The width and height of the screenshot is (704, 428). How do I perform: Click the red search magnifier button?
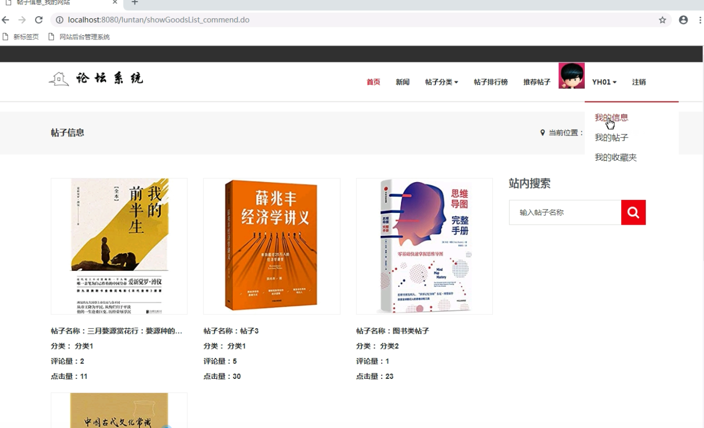[633, 212]
